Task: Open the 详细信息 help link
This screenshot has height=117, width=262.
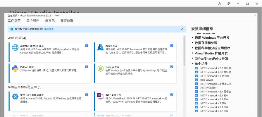Action: 49,29
